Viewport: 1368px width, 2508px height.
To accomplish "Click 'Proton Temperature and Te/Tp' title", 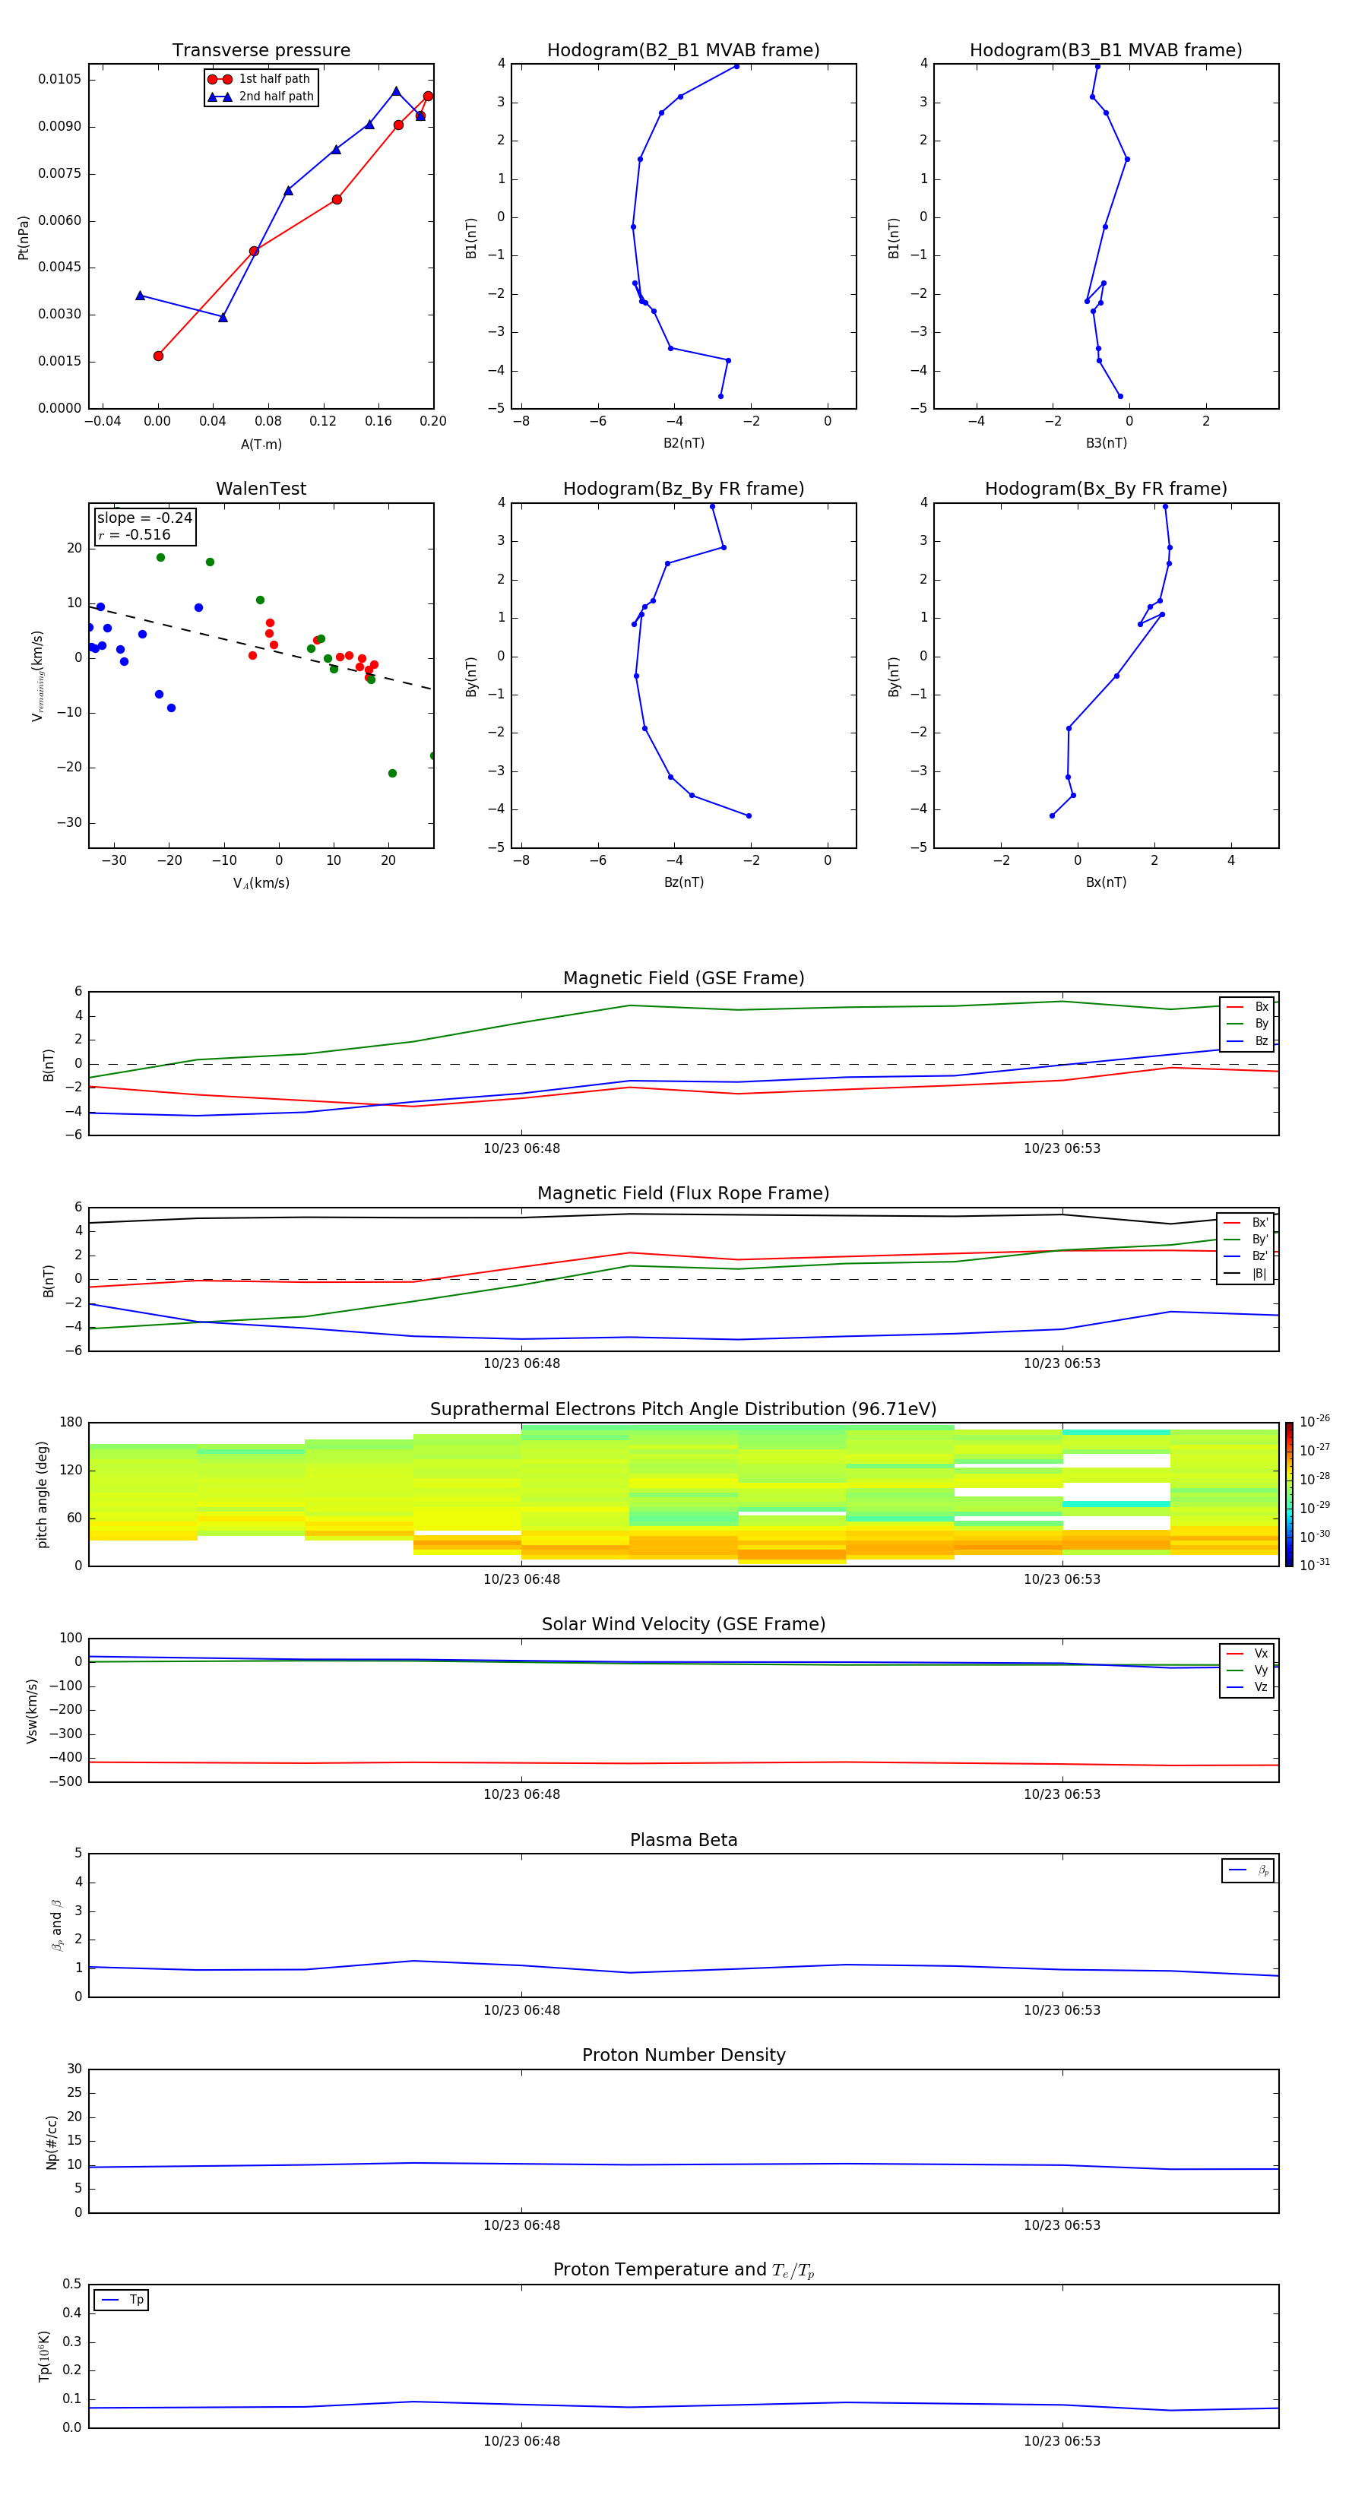I will pos(683,2270).
